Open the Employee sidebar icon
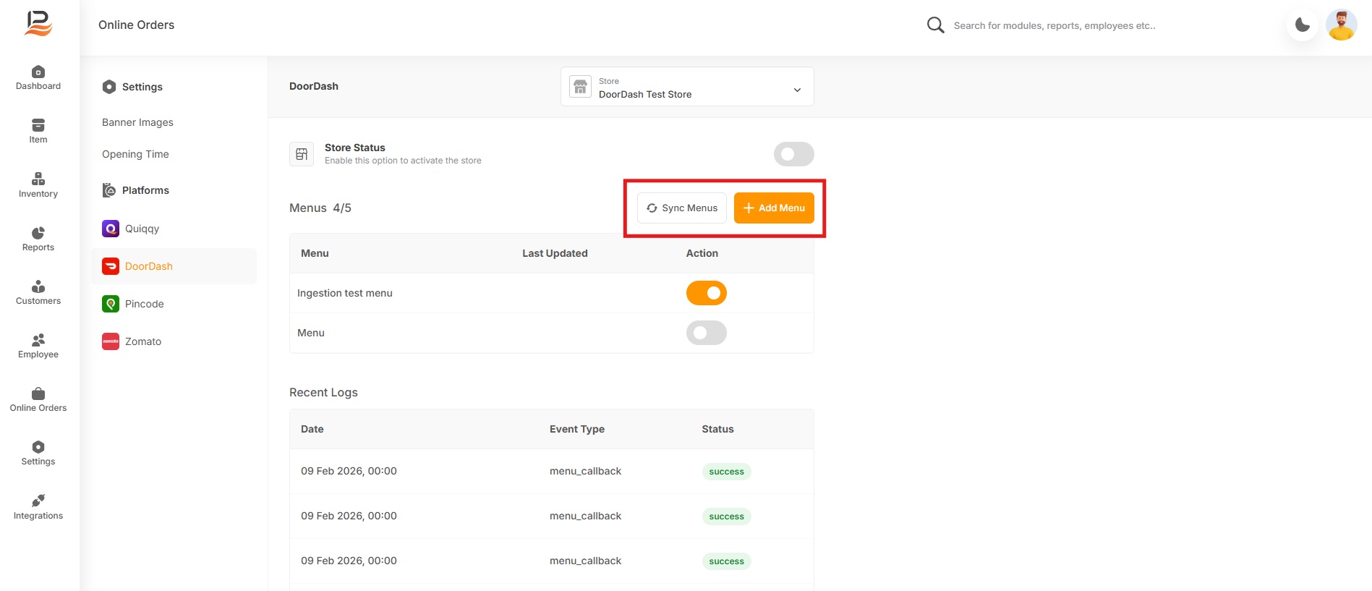 [x=38, y=340]
